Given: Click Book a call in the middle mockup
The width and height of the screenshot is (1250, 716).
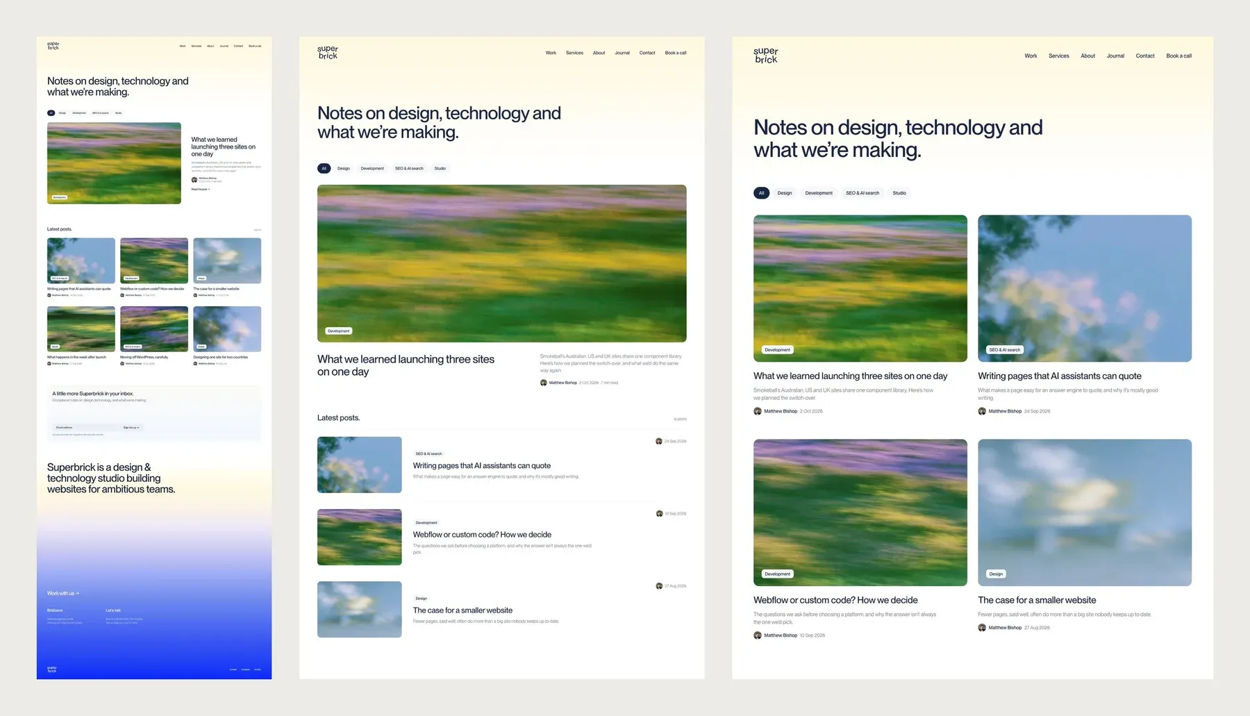Looking at the screenshot, I should tap(676, 53).
